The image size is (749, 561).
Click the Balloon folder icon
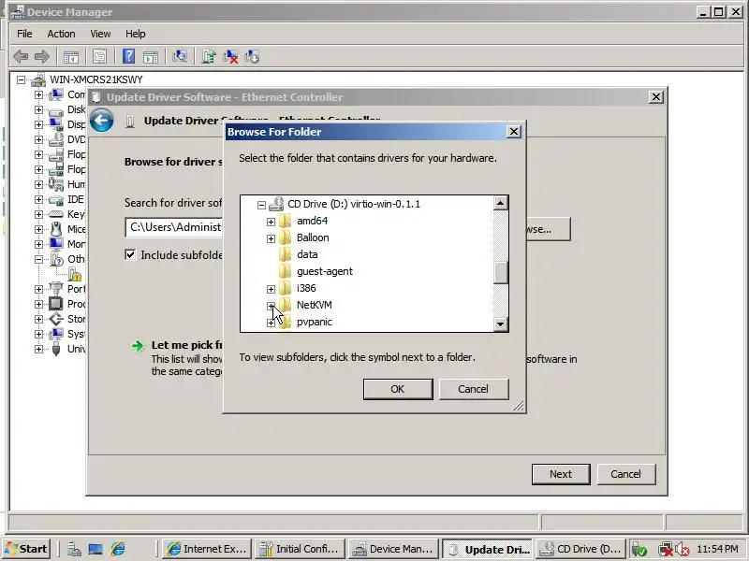pyautogui.click(x=286, y=237)
